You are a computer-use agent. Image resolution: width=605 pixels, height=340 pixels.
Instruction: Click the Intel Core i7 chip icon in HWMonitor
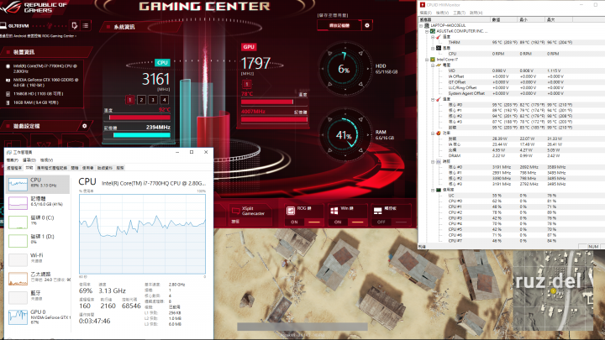(x=433, y=60)
